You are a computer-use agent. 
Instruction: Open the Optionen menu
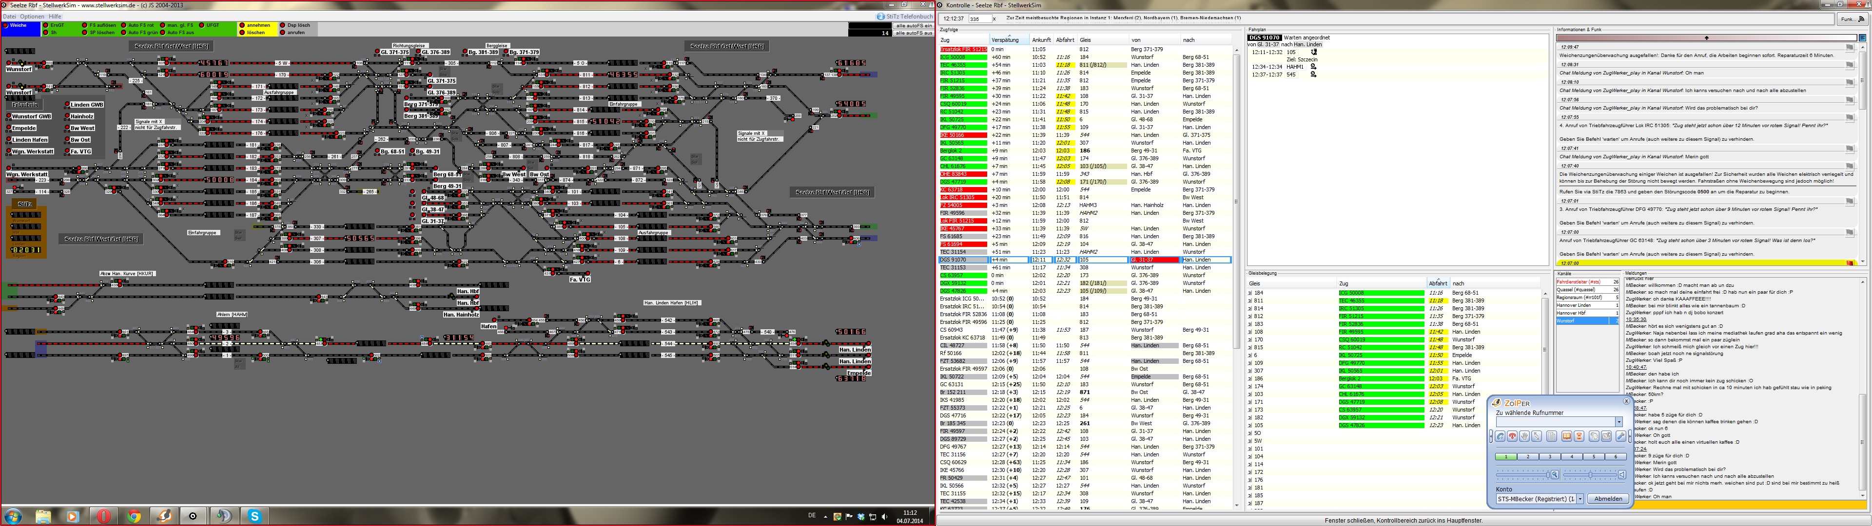[31, 16]
